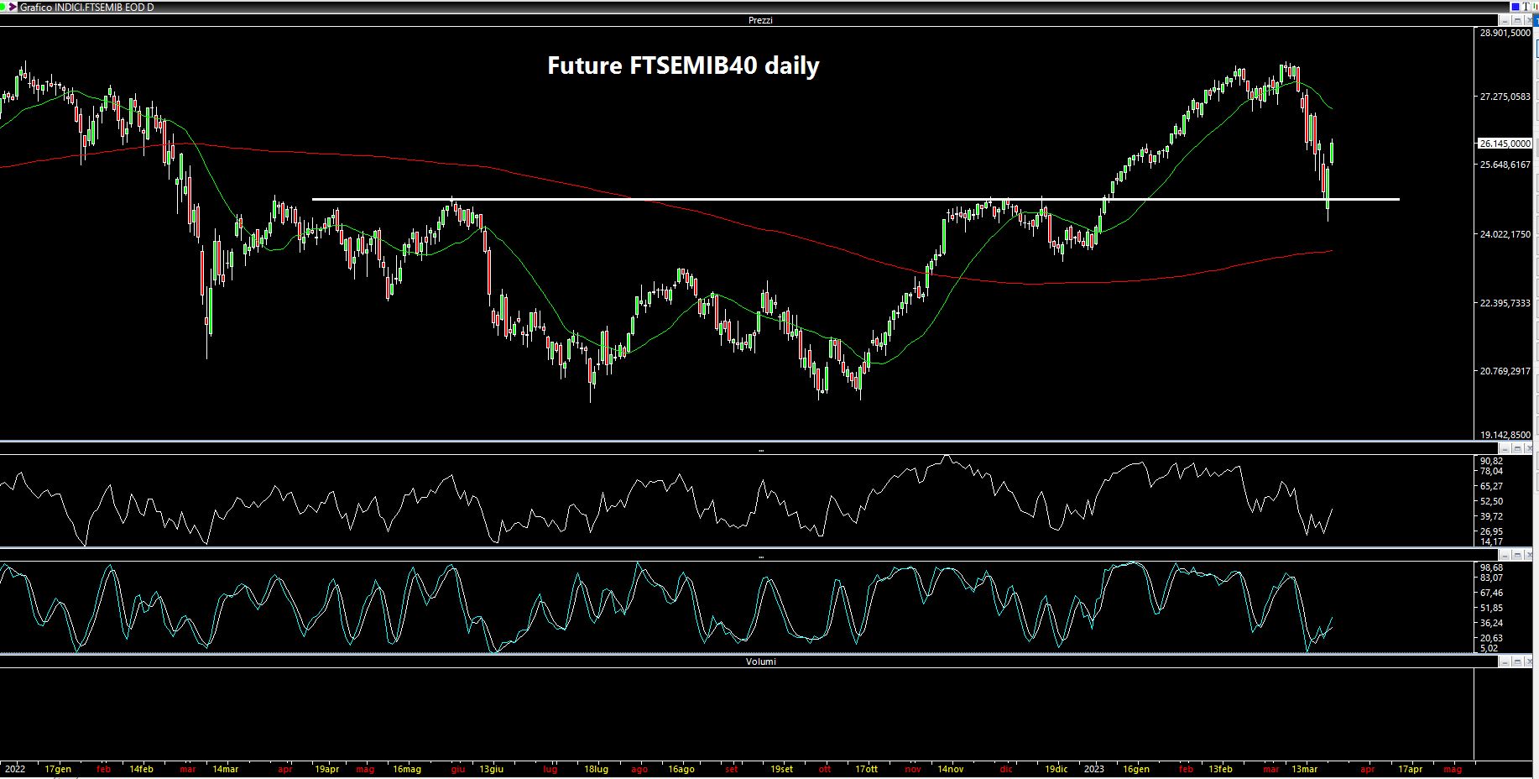Click the divider handle above stochastic panel
This screenshot has height=779, width=1539.
click(x=760, y=557)
